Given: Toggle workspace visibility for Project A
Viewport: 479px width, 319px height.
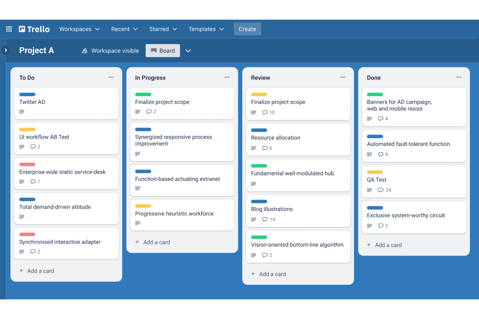Looking at the screenshot, I should coord(110,51).
